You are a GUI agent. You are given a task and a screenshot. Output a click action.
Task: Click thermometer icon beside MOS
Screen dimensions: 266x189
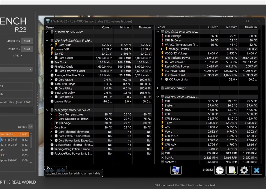coord(162,110)
